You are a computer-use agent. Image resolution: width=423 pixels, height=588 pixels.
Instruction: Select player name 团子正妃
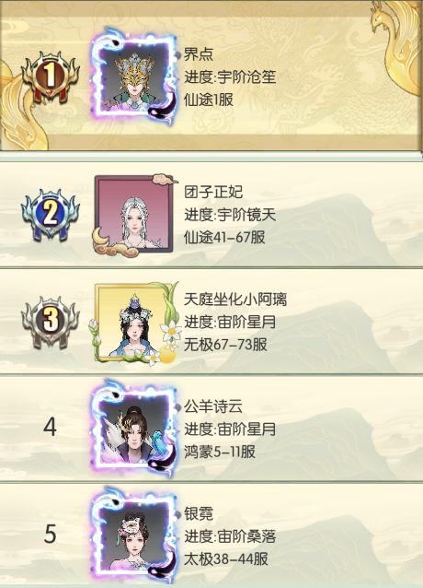[x=213, y=192]
